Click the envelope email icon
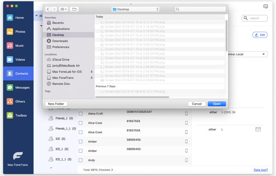The width and height of the screenshot is (276, 176). point(258,129)
